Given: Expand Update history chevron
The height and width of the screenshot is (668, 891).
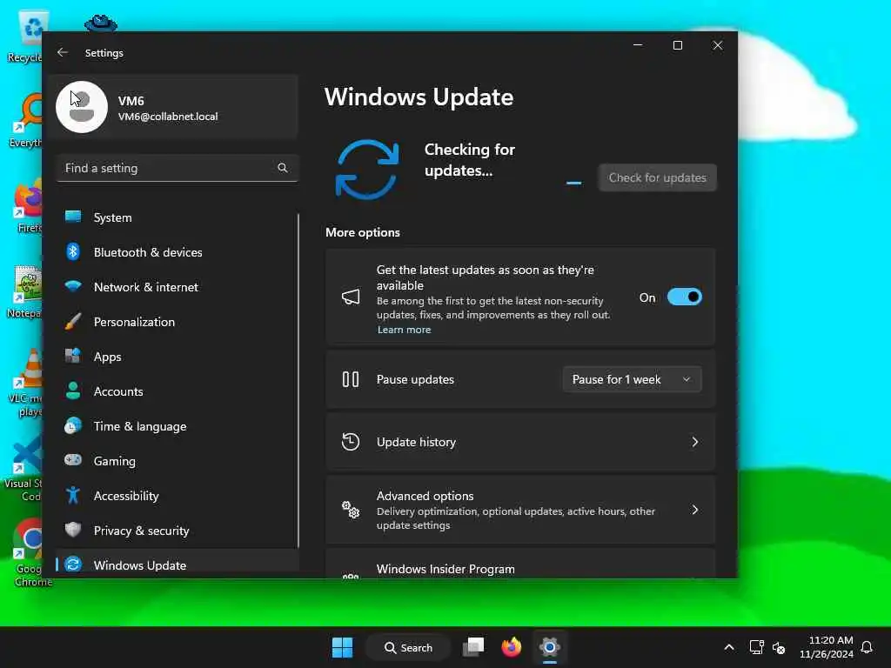Looking at the screenshot, I should coord(694,441).
